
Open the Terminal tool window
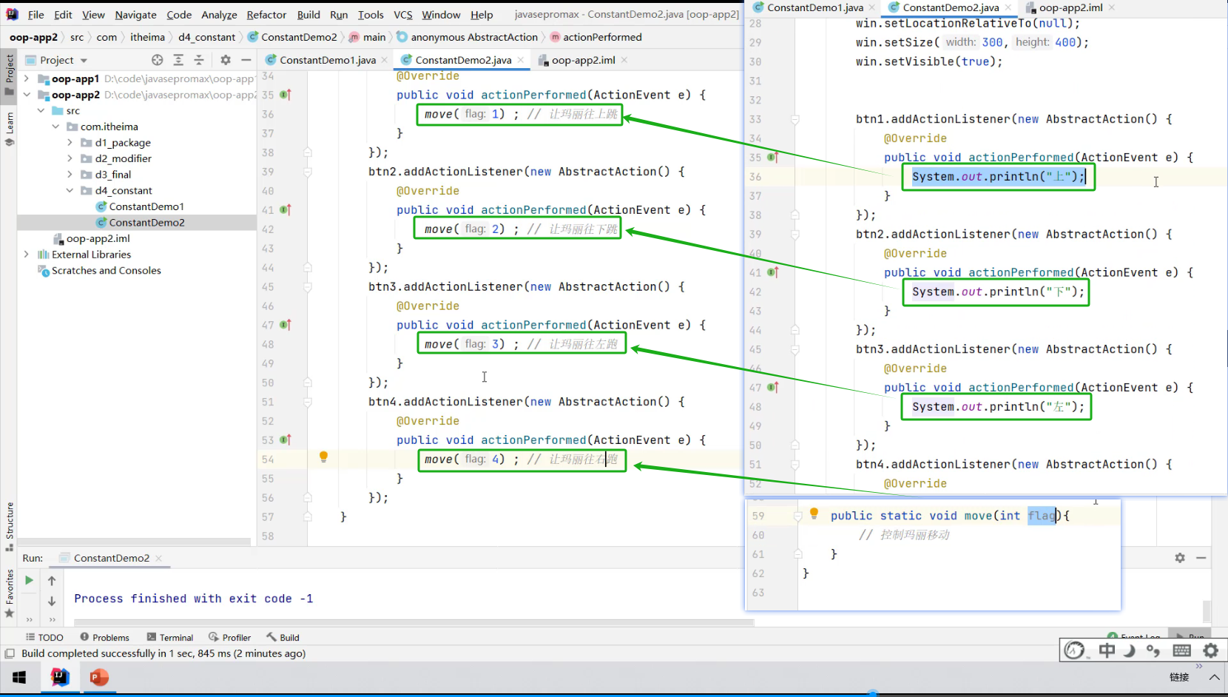point(170,637)
